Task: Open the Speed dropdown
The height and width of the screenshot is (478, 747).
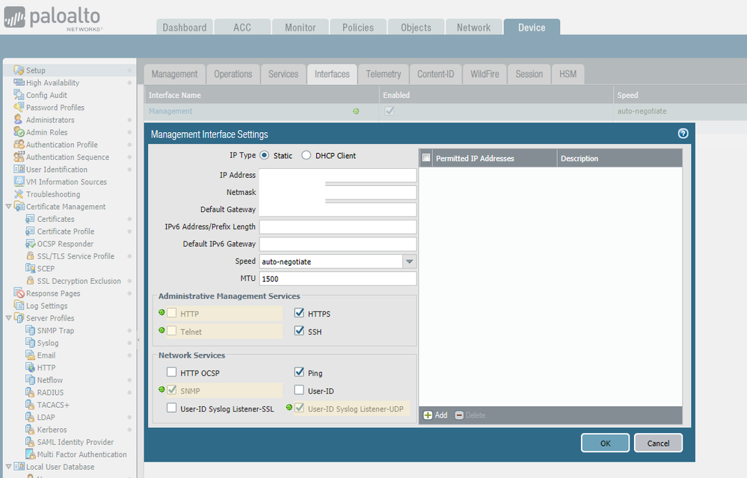Action: point(408,261)
